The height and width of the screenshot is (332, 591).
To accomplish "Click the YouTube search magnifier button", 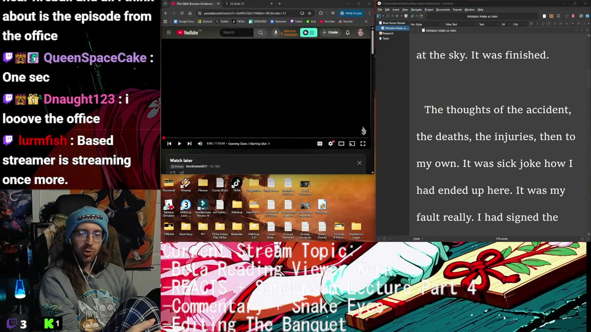I will click(x=260, y=32).
